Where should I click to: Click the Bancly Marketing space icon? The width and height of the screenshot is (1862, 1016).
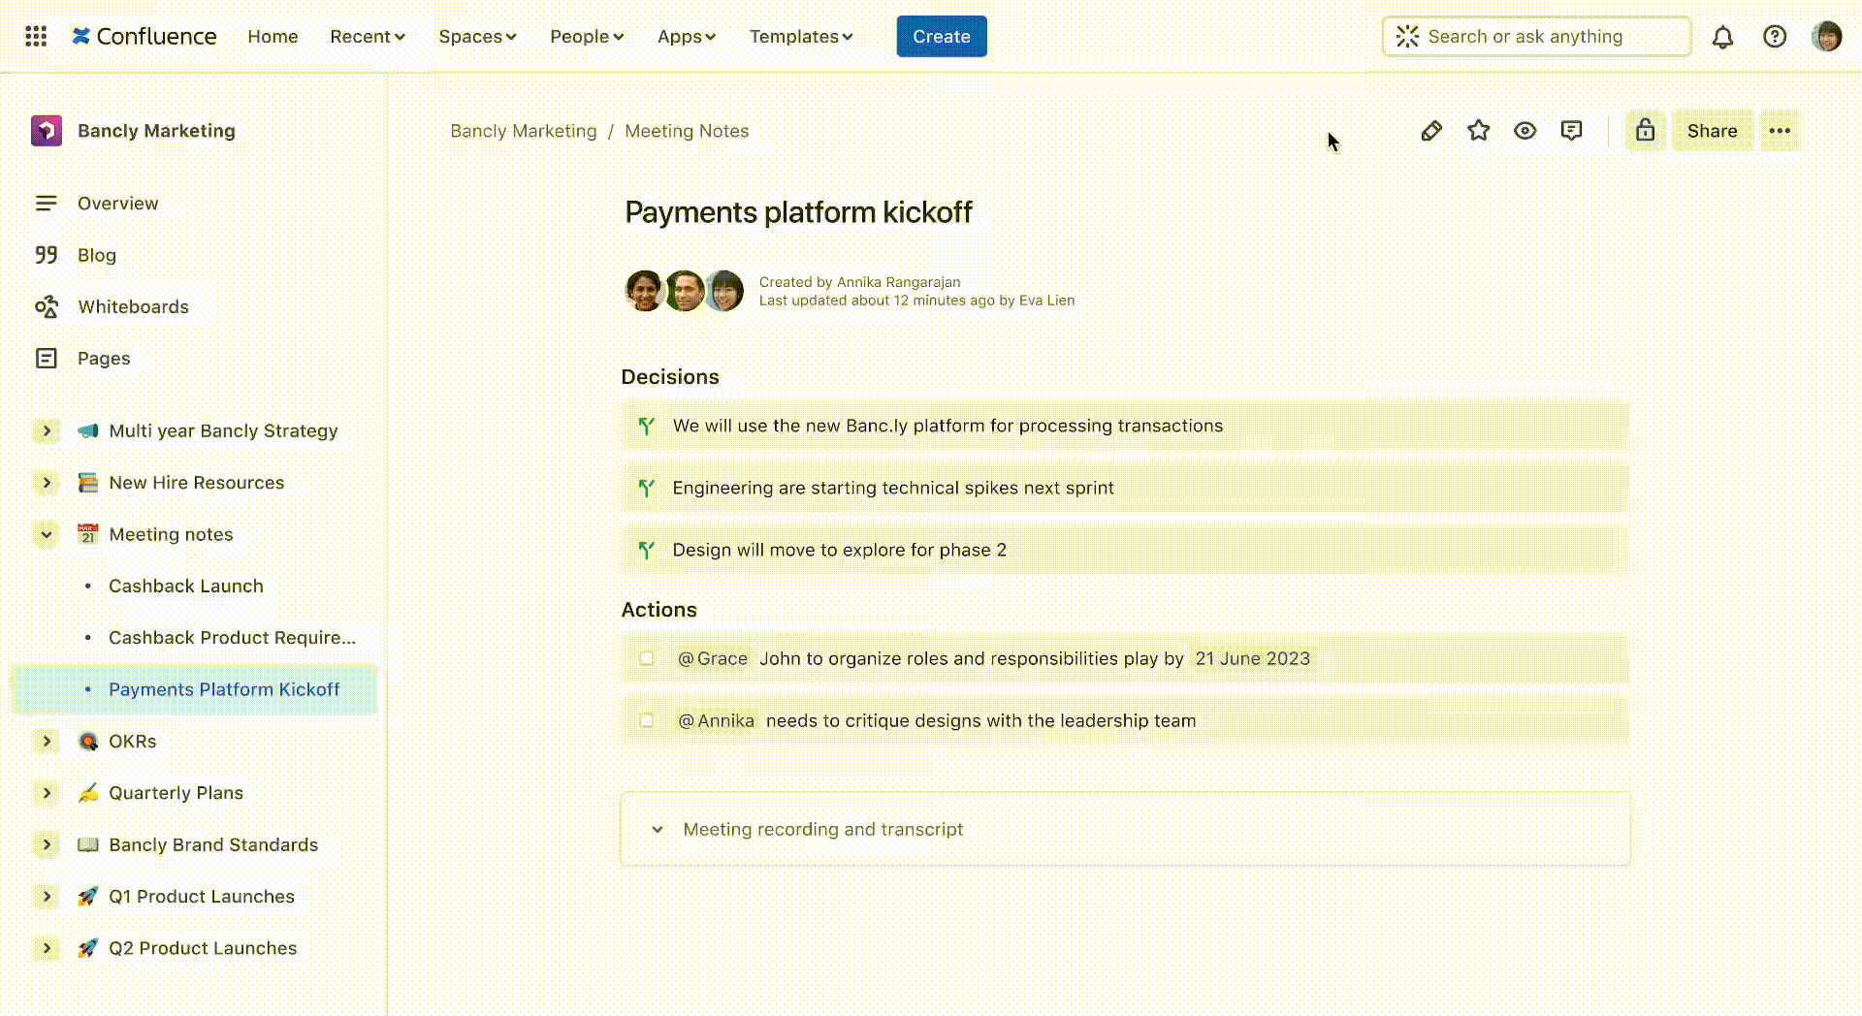coord(47,131)
